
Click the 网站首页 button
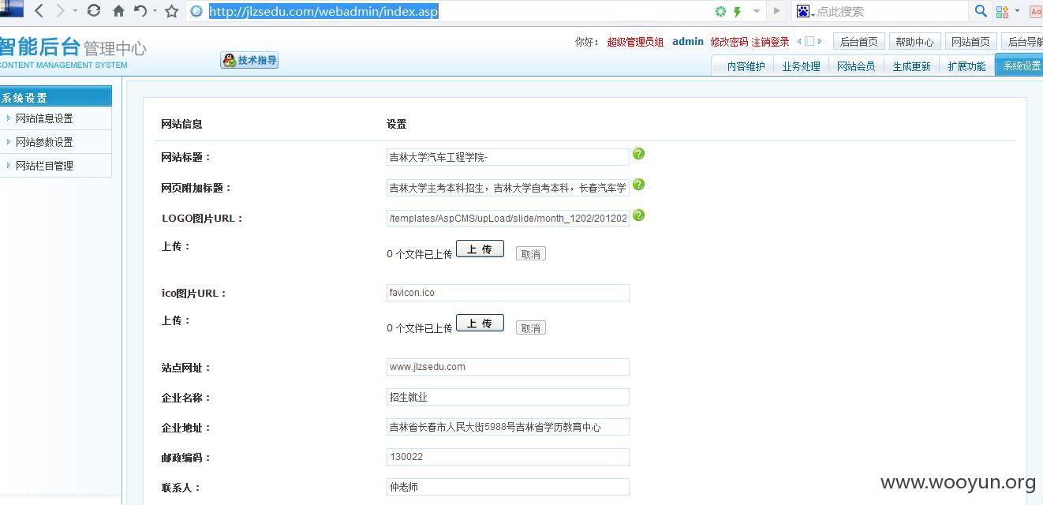(970, 42)
